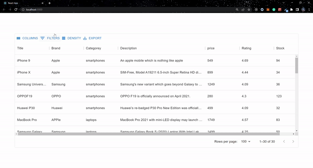Open the Columns panel icon
This screenshot has height=168, width=313.
(18, 38)
